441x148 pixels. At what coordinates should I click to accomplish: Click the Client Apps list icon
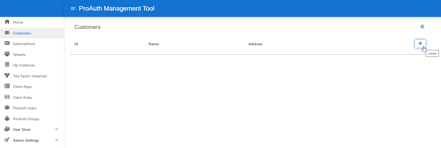coord(7,86)
